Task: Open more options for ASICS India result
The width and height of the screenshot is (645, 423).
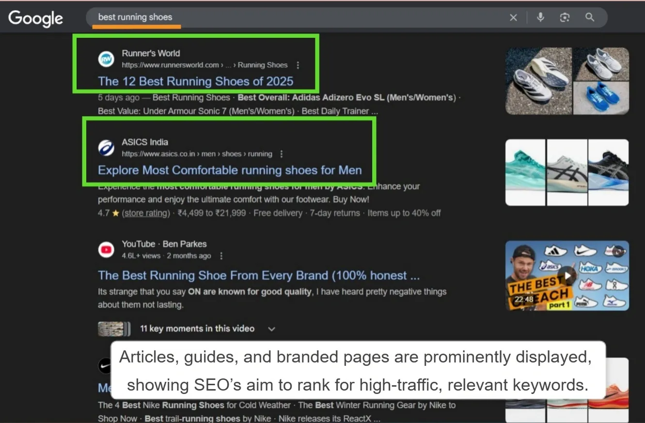Action: [282, 154]
